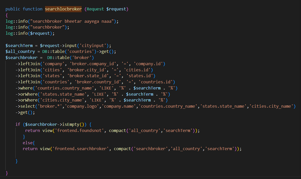Click leftJoin call for 'company' table
Screen dimensions: 301x179
point(90,64)
